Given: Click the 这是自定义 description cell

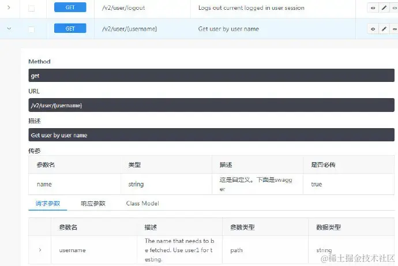Looking at the screenshot, I should point(256,184).
